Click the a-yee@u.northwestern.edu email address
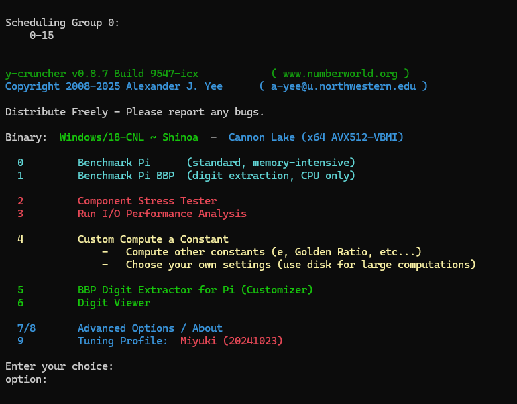The image size is (517, 404). click(x=343, y=86)
